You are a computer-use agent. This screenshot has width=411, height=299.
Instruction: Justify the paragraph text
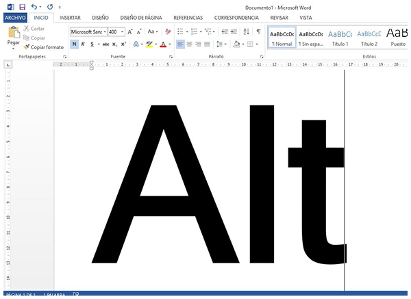click(x=207, y=44)
